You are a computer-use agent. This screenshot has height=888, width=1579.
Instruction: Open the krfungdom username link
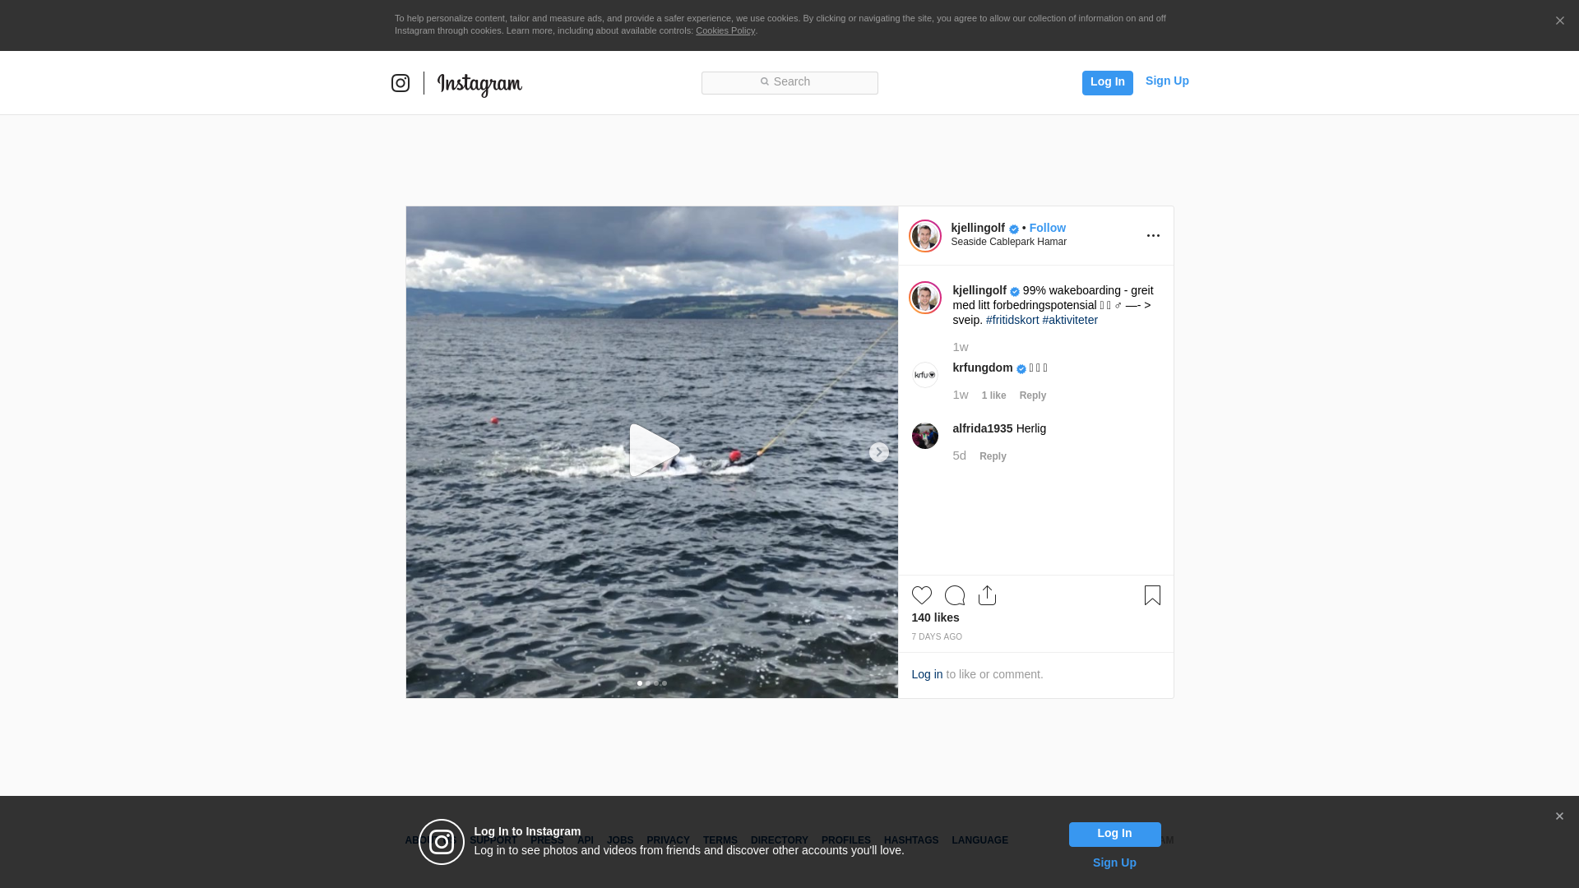pyautogui.click(x=983, y=368)
